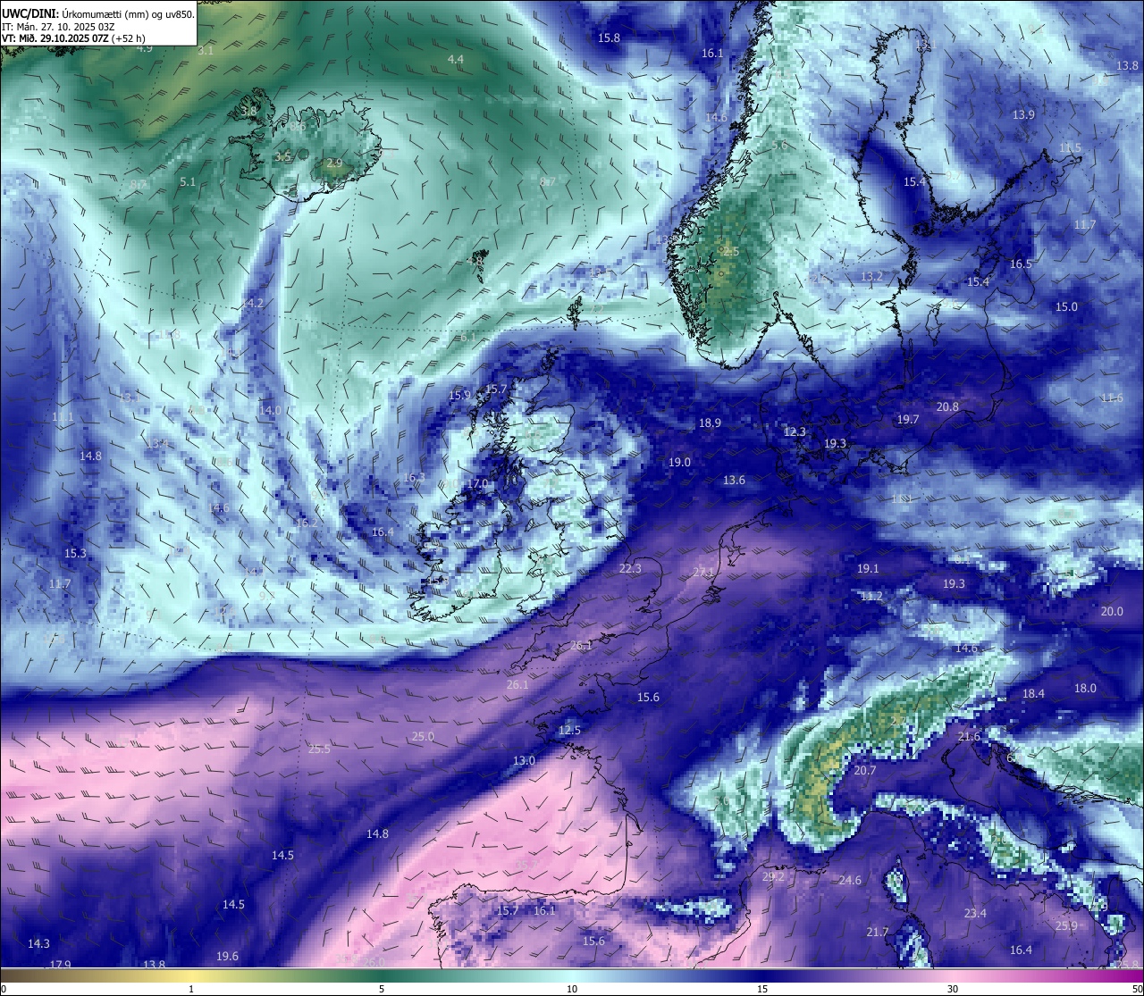
Task: Click the UWC/DINI title line in the header
Action: [x=98, y=14]
